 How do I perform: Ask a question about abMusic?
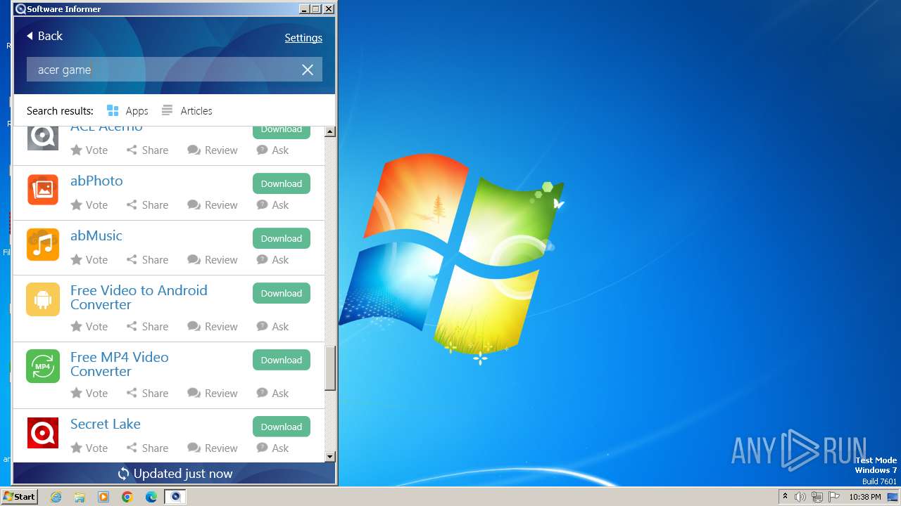273,260
